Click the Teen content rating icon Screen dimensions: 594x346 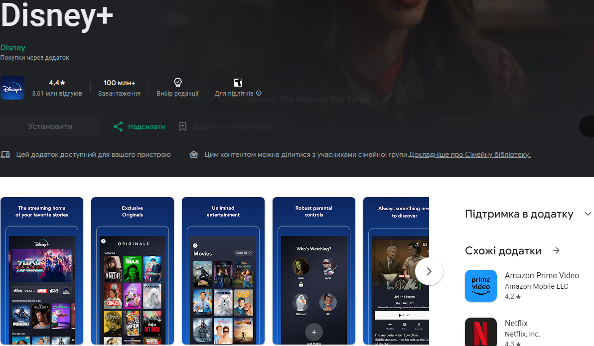238,83
